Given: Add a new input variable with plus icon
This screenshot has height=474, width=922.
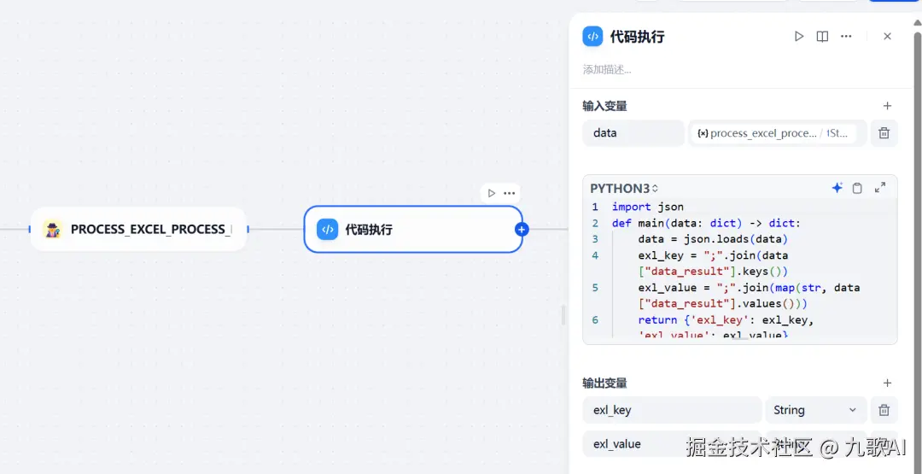Looking at the screenshot, I should click(x=887, y=106).
